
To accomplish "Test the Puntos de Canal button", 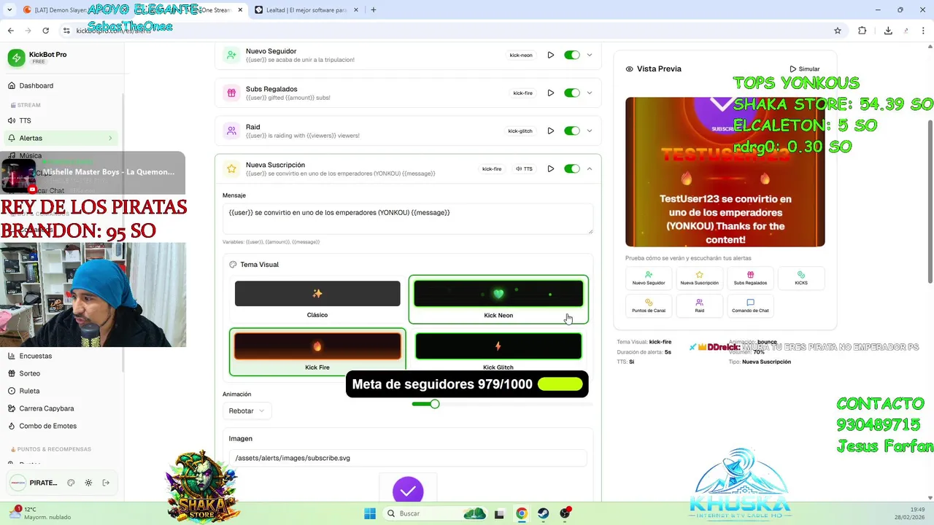I will (649, 306).
